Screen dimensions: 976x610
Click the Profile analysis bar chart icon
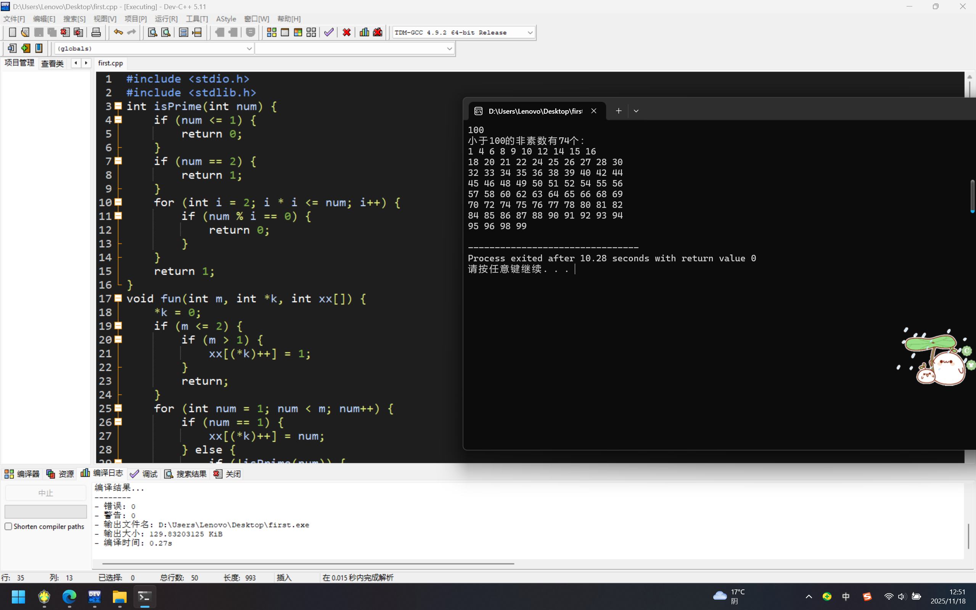click(x=364, y=32)
